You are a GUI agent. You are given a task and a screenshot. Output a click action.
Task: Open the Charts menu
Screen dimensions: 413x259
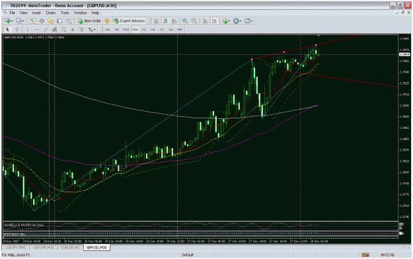pos(51,13)
